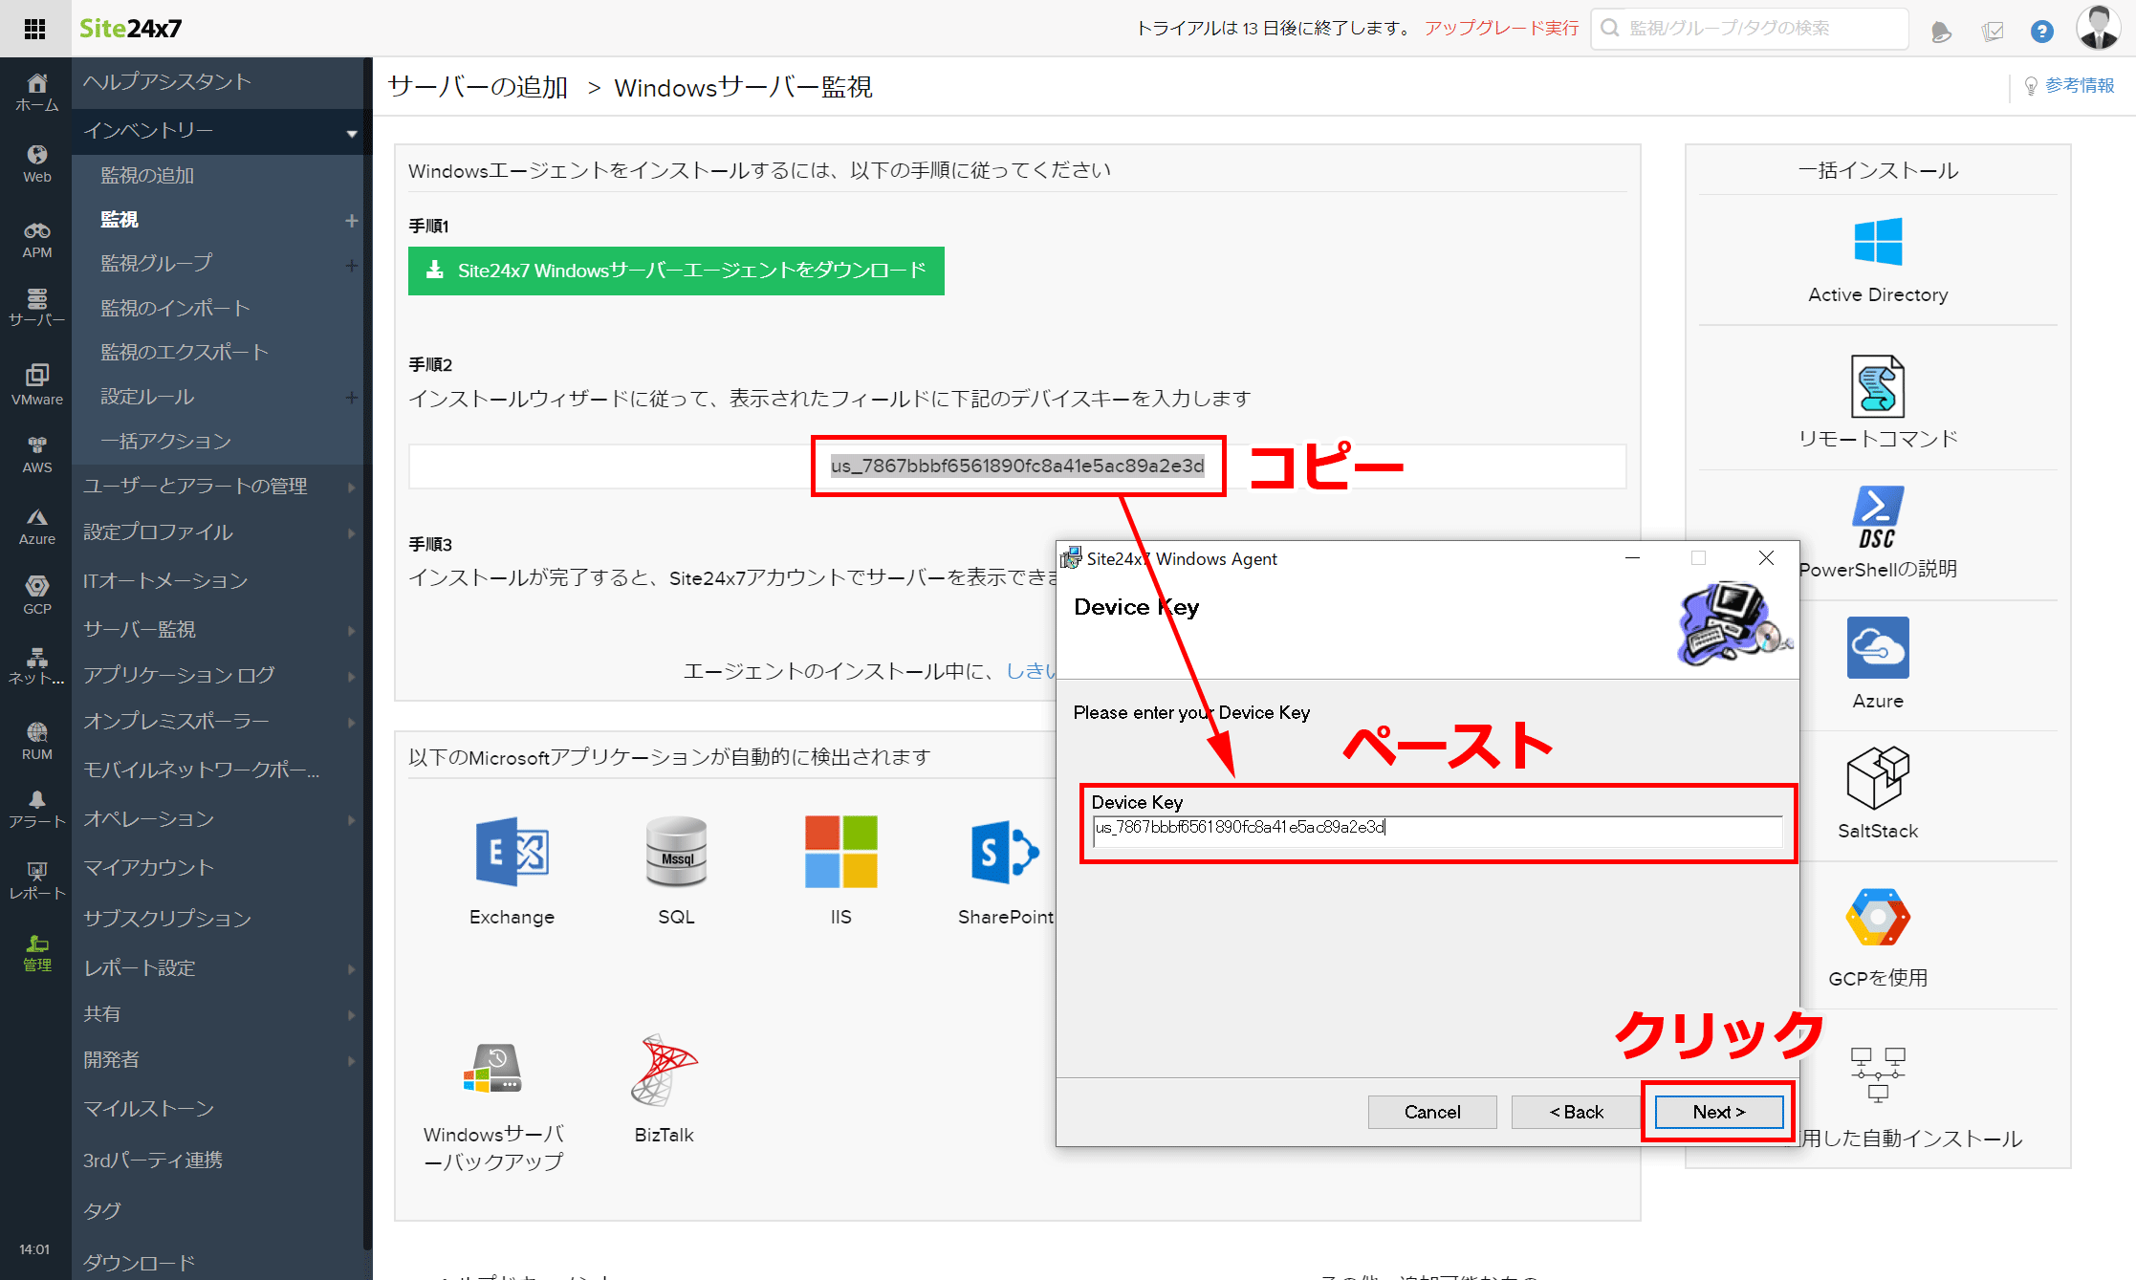Open the RUM section icon
Screen dimensions: 2136x1280
(36, 741)
